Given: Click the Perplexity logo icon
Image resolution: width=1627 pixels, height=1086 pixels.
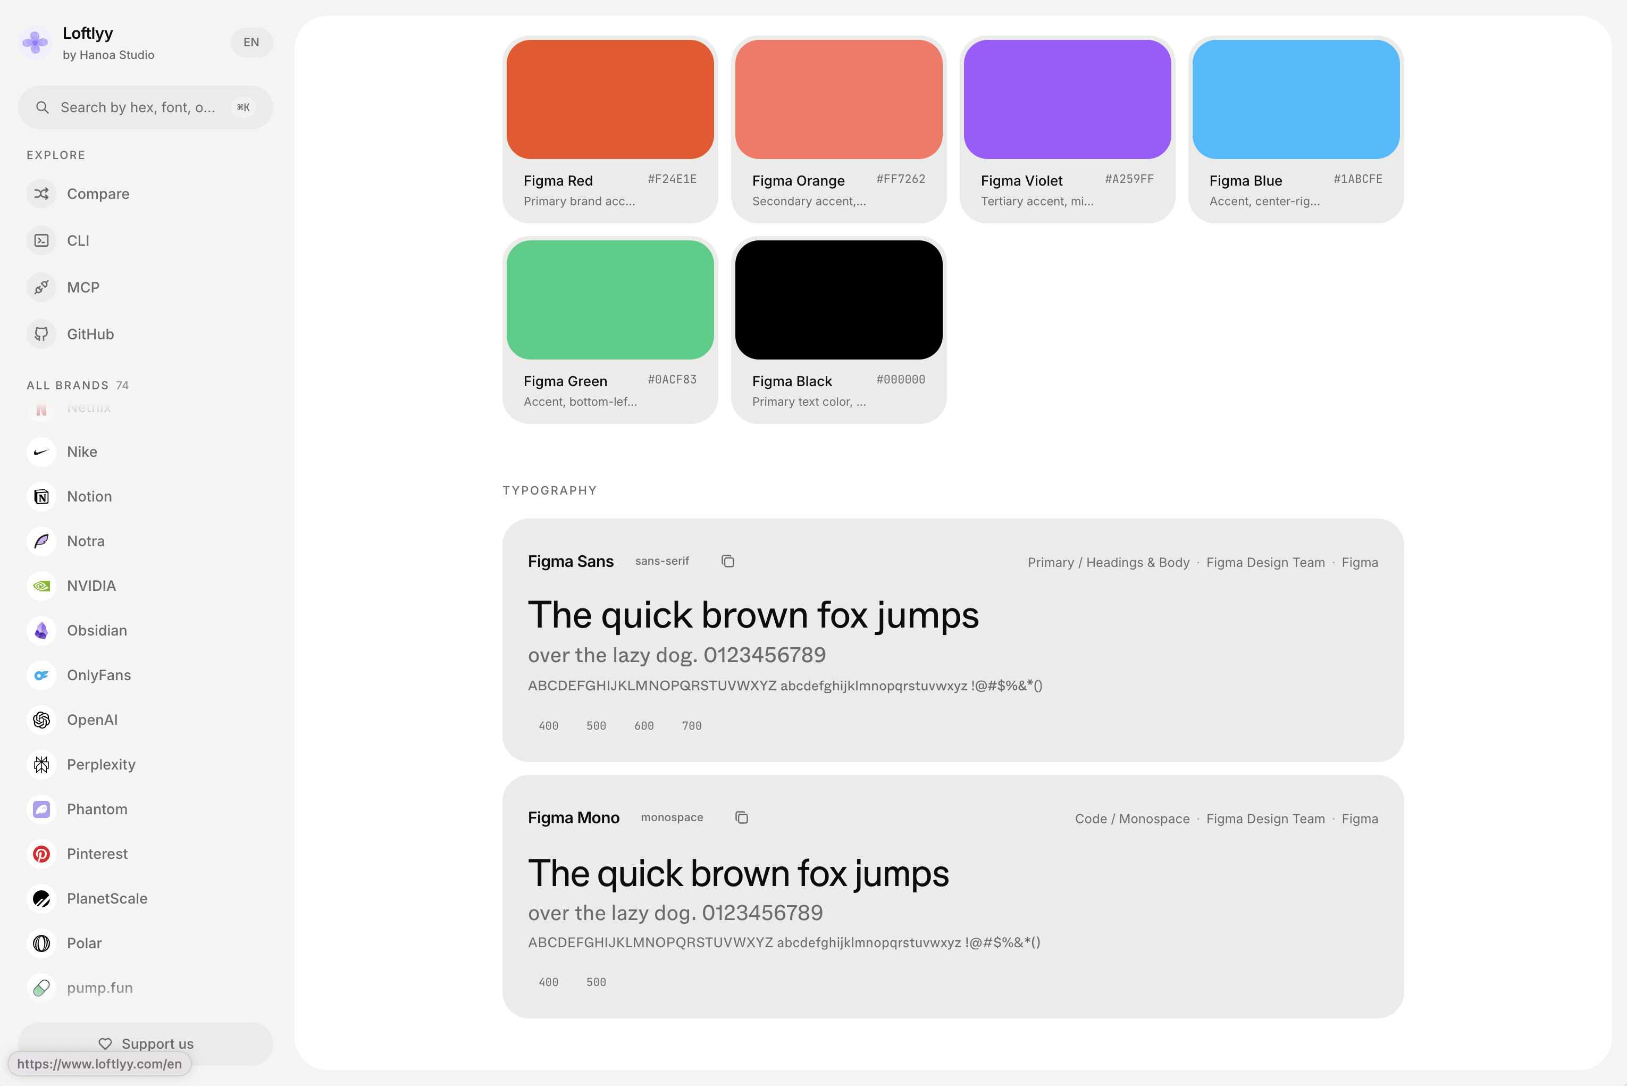Looking at the screenshot, I should tap(41, 765).
